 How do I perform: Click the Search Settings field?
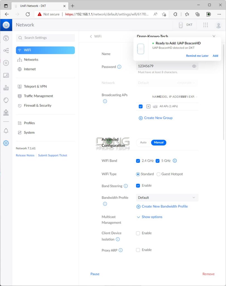[x=45, y=38]
